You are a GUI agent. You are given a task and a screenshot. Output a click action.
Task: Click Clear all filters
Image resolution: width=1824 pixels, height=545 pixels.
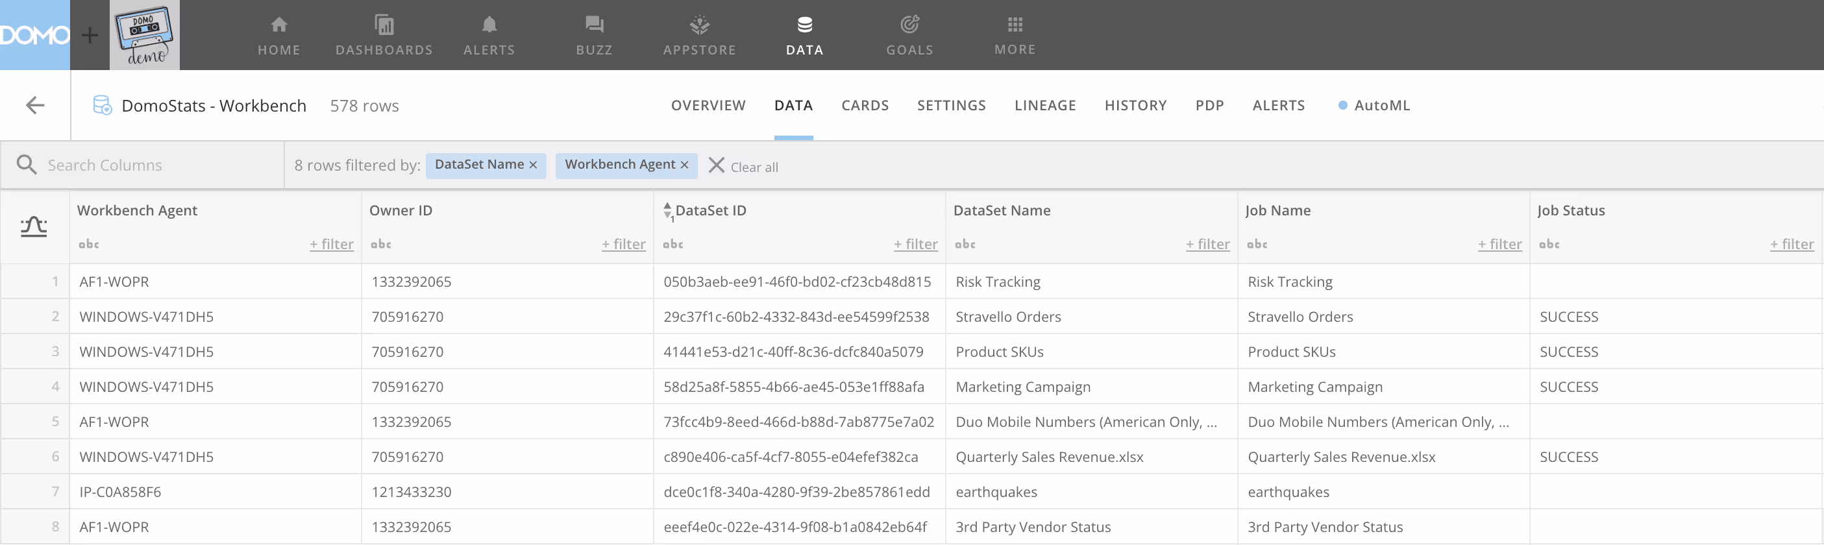click(743, 166)
